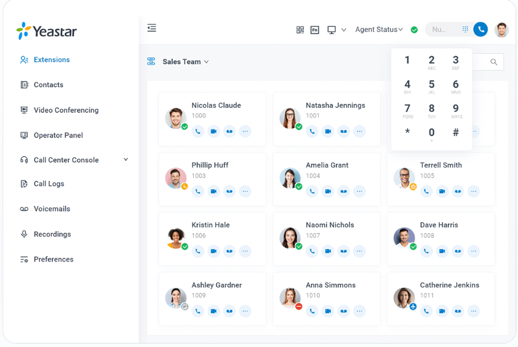Click the Fn function keys icon
The height and width of the screenshot is (347, 518).
point(315,30)
